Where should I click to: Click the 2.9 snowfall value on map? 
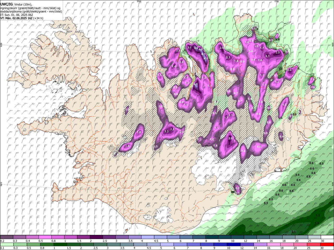click(289, 70)
